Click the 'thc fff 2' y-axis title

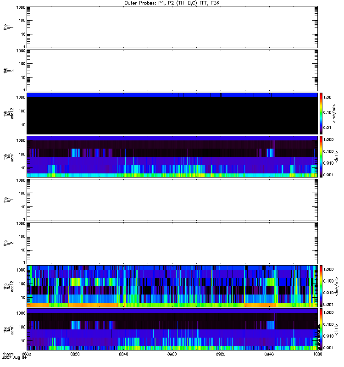tap(8, 243)
